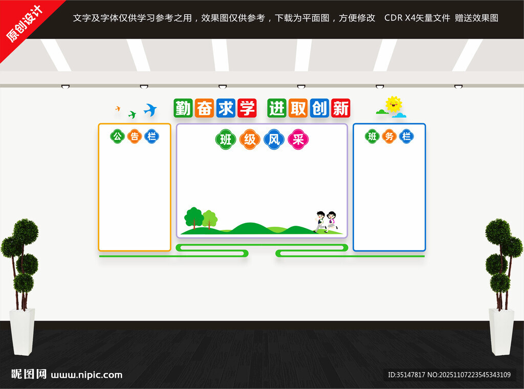The width and height of the screenshot is (524, 389).
Task: Click the running boy cartoon figure
Action: tap(320, 222)
